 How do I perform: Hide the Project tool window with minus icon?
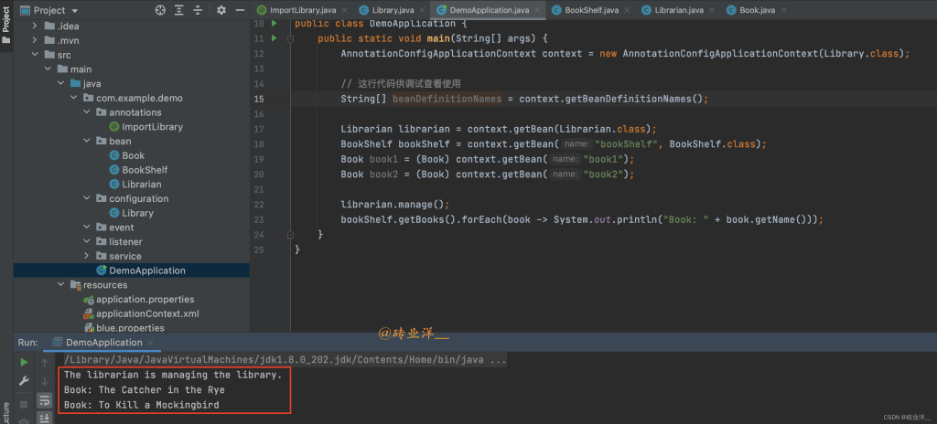click(239, 10)
